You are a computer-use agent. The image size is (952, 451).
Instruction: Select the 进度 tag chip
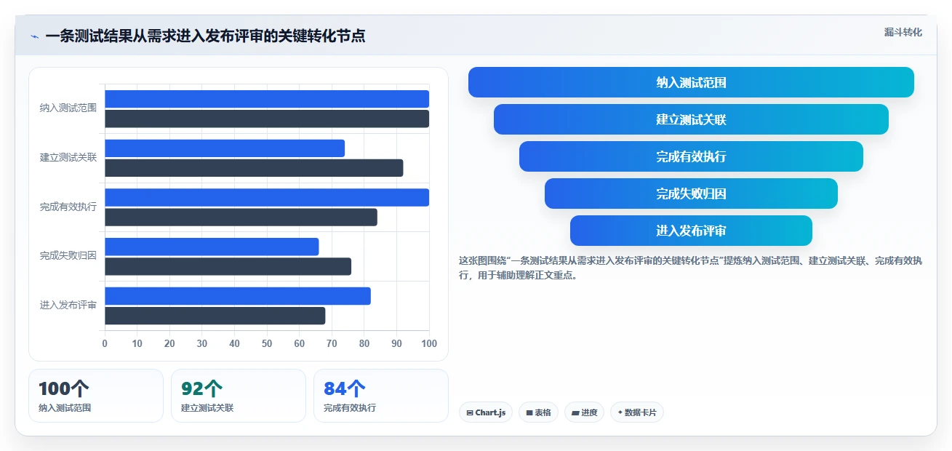(584, 412)
